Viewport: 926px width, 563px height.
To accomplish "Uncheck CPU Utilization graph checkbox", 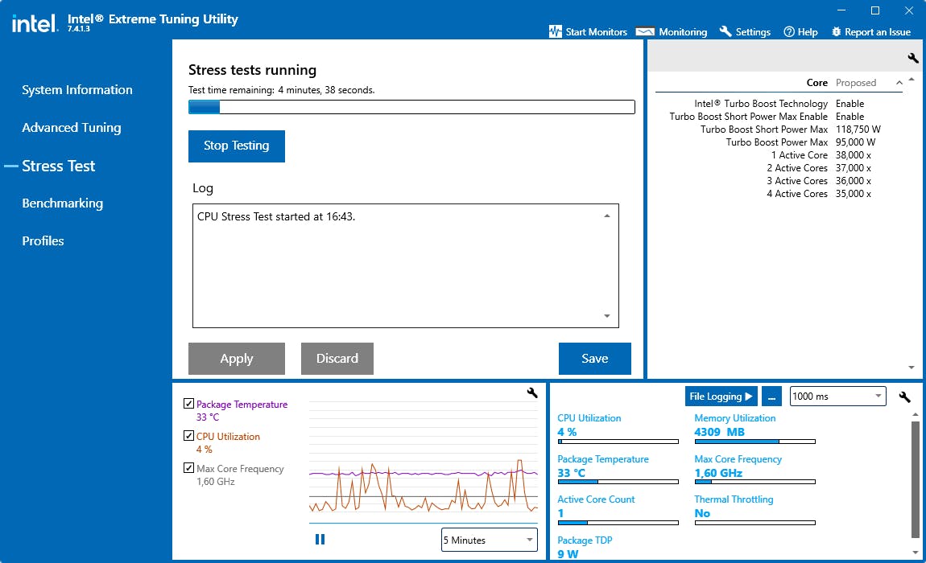I will pyautogui.click(x=189, y=436).
